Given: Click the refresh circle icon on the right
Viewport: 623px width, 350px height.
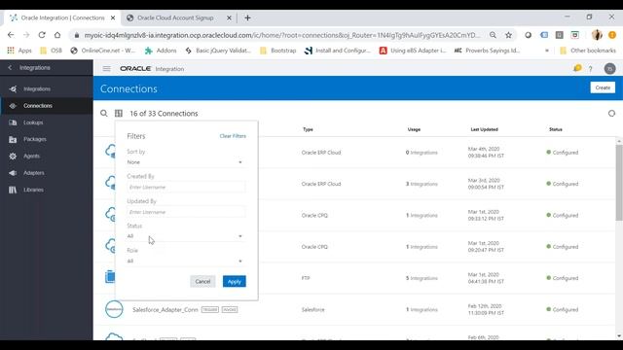Looking at the screenshot, I should pos(611,114).
